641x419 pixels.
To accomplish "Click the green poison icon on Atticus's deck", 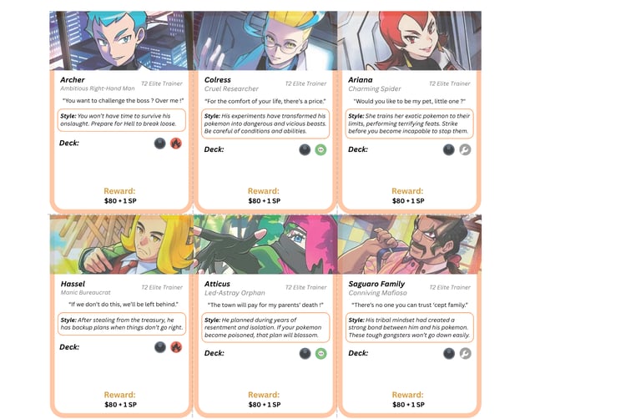I will (320, 354).
